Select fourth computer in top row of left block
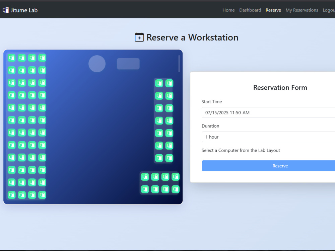Viewport: 335px width, 251px height. pos(42,58)
